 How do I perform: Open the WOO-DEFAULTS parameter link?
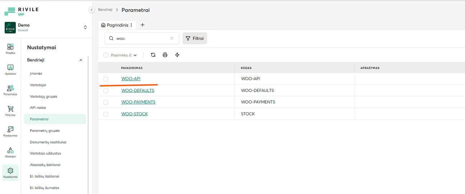click(x=138, y=91)
